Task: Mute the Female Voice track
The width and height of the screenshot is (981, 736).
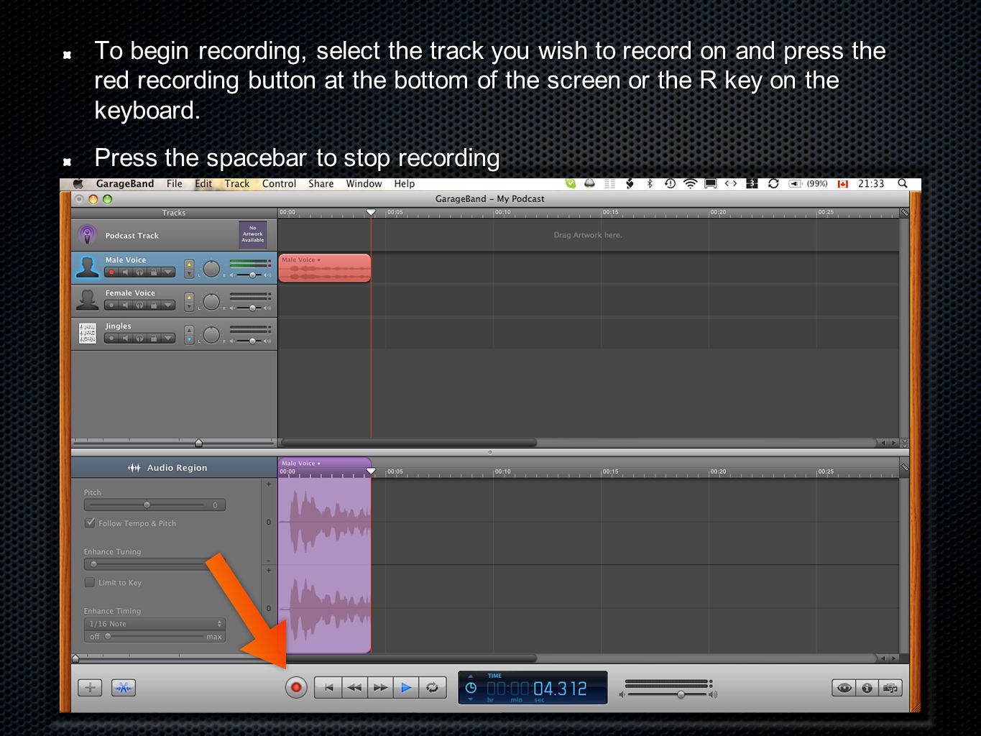Action: click(126, 305)
